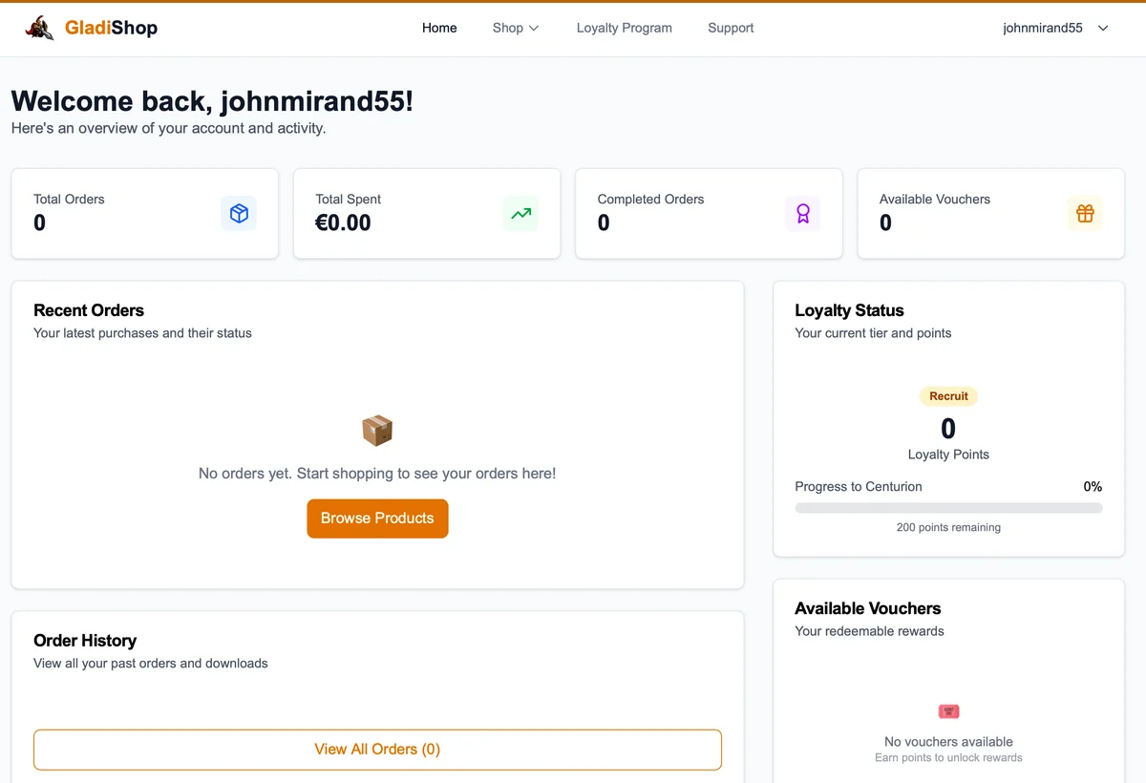Screen dimensions: 1146x783
Task: Click the orange gift Available Vouchers icon
Action: [1085, 214]
